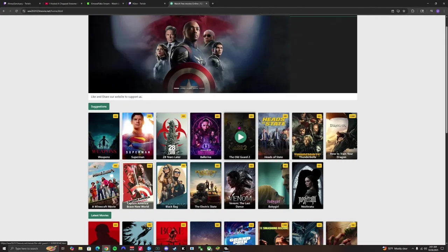Viewport: 448px width, 252px height.
Task: Open Discord from the taskbar
Action: (166, 248)
